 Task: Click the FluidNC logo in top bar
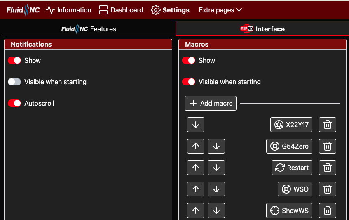click(23, 10)
